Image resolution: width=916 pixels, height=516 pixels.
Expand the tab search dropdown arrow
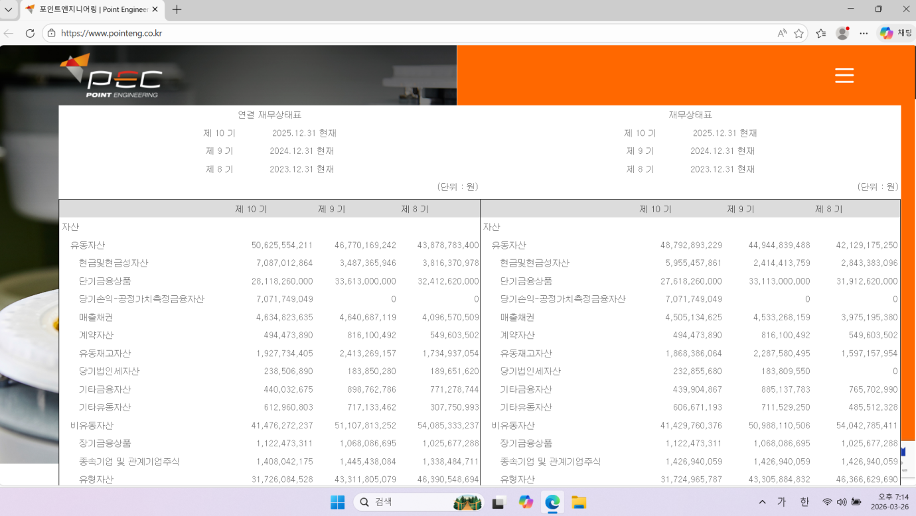coord(8,10)
